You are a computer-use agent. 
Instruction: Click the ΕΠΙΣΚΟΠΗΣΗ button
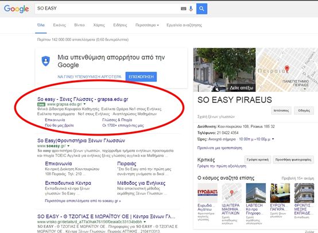click(141, 77)
